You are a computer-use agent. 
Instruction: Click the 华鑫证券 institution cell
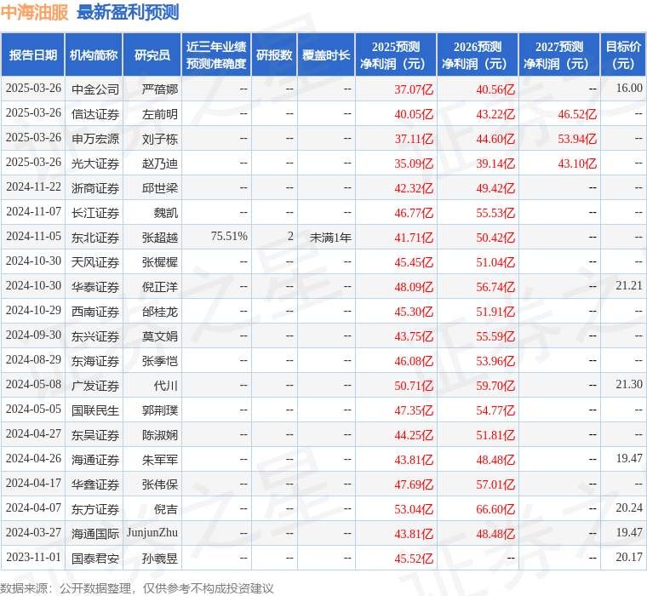[95, 484]
